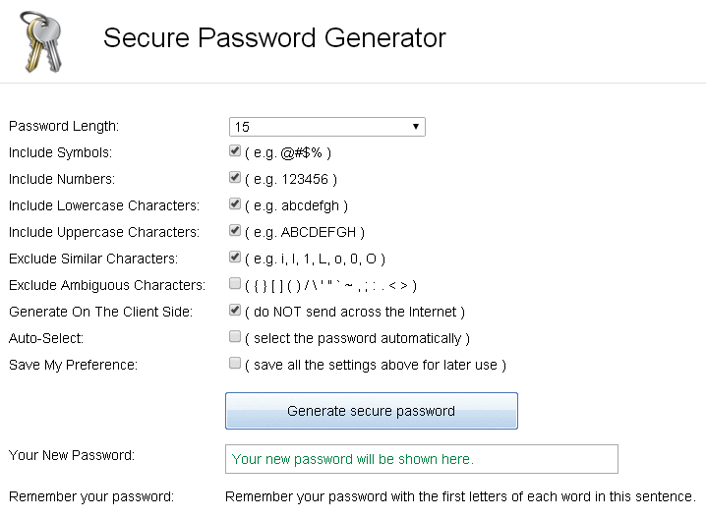Enable Exclude Ambiguous Characters checkbox
This screenshot has width=706, height=519.
click(x=235, y=283)
